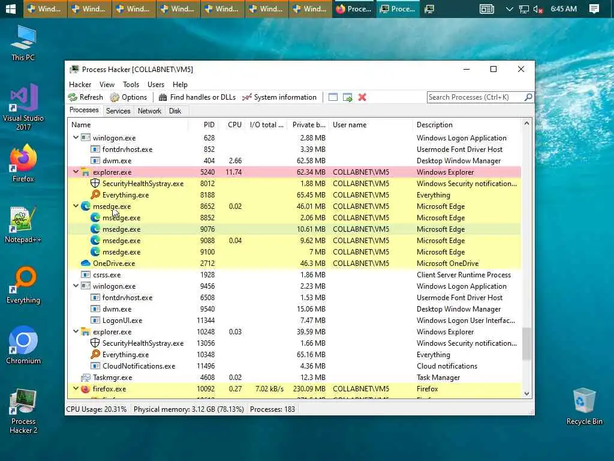Click the Processes: 183 status text
This screenshot has height=461, width=614.
point(273,409)
